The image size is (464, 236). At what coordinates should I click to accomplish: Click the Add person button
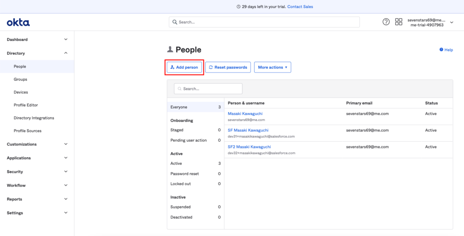pos(184,67)
